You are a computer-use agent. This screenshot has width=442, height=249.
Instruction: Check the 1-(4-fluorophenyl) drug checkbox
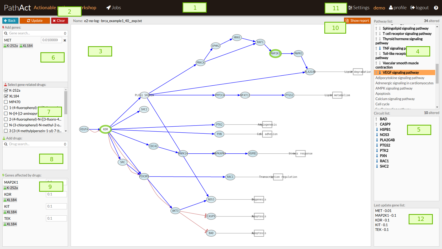pyautogui.click(x=6, y=108)
